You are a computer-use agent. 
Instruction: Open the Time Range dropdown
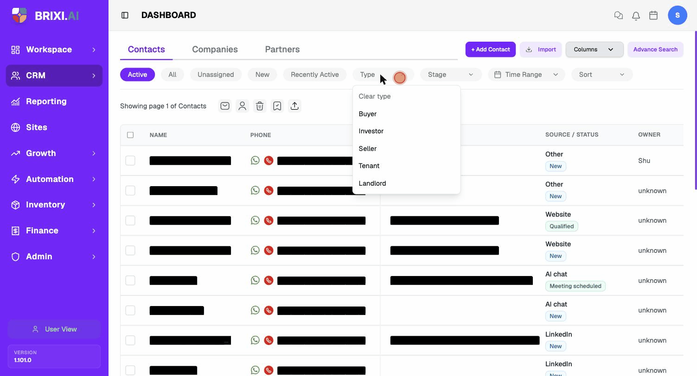pos(526,75)
